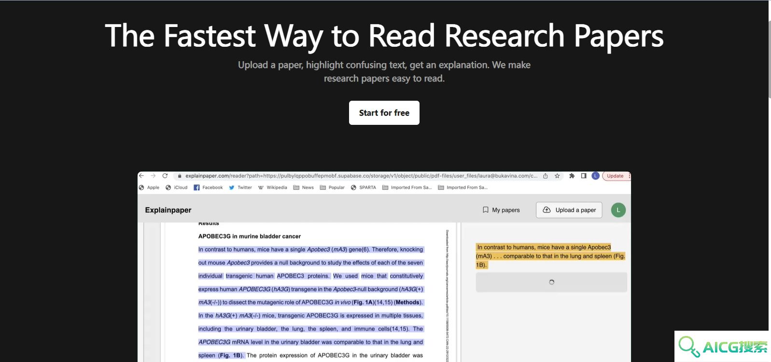
Task: Click the bookmark icon beside My papers
Action: click(486, 210)
